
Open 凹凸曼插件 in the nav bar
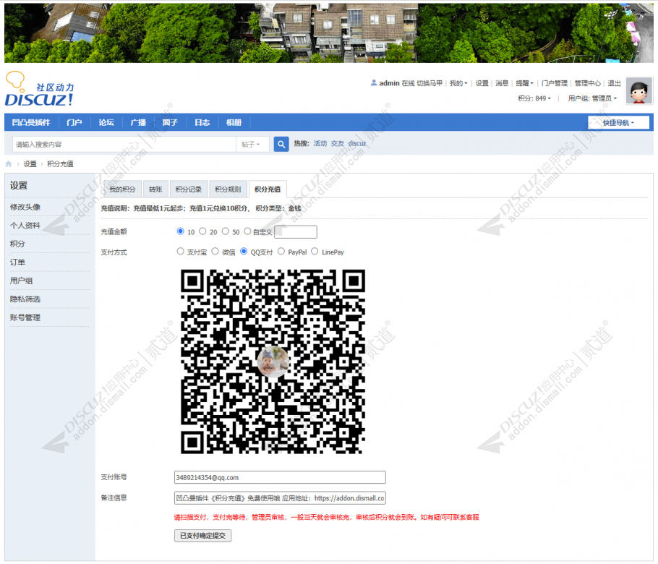pos(31,122)
